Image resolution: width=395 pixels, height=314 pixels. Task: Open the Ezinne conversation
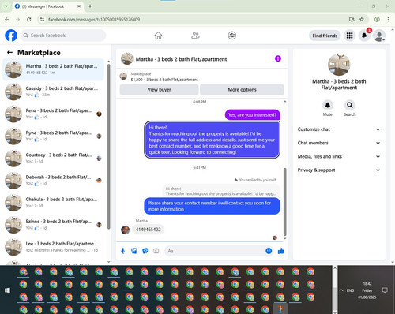pos(54,225)
